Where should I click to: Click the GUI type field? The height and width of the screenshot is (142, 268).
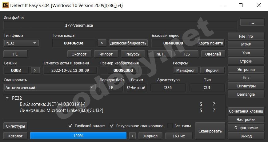pyautogui.click(x=207, y=87)
